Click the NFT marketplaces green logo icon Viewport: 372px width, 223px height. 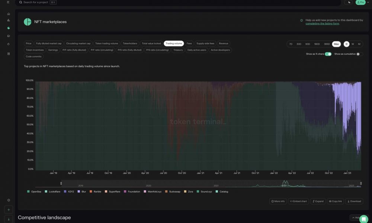tap(28, 22)
